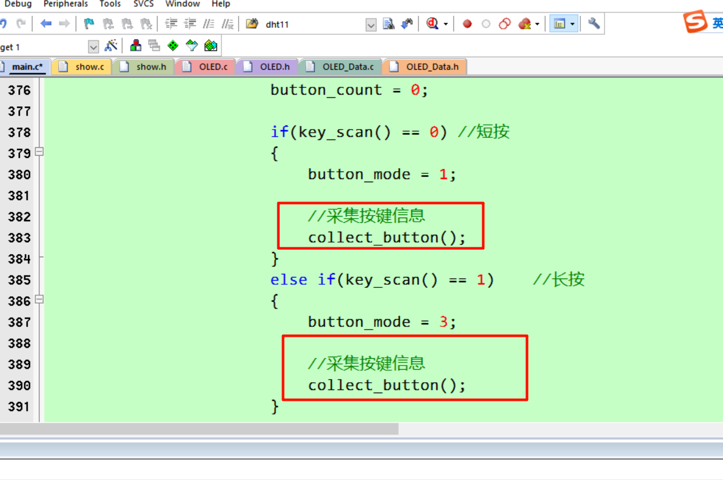Click the Sogou input method logo
This screenshot has width=723, height=480.
[x=696, y=22]
